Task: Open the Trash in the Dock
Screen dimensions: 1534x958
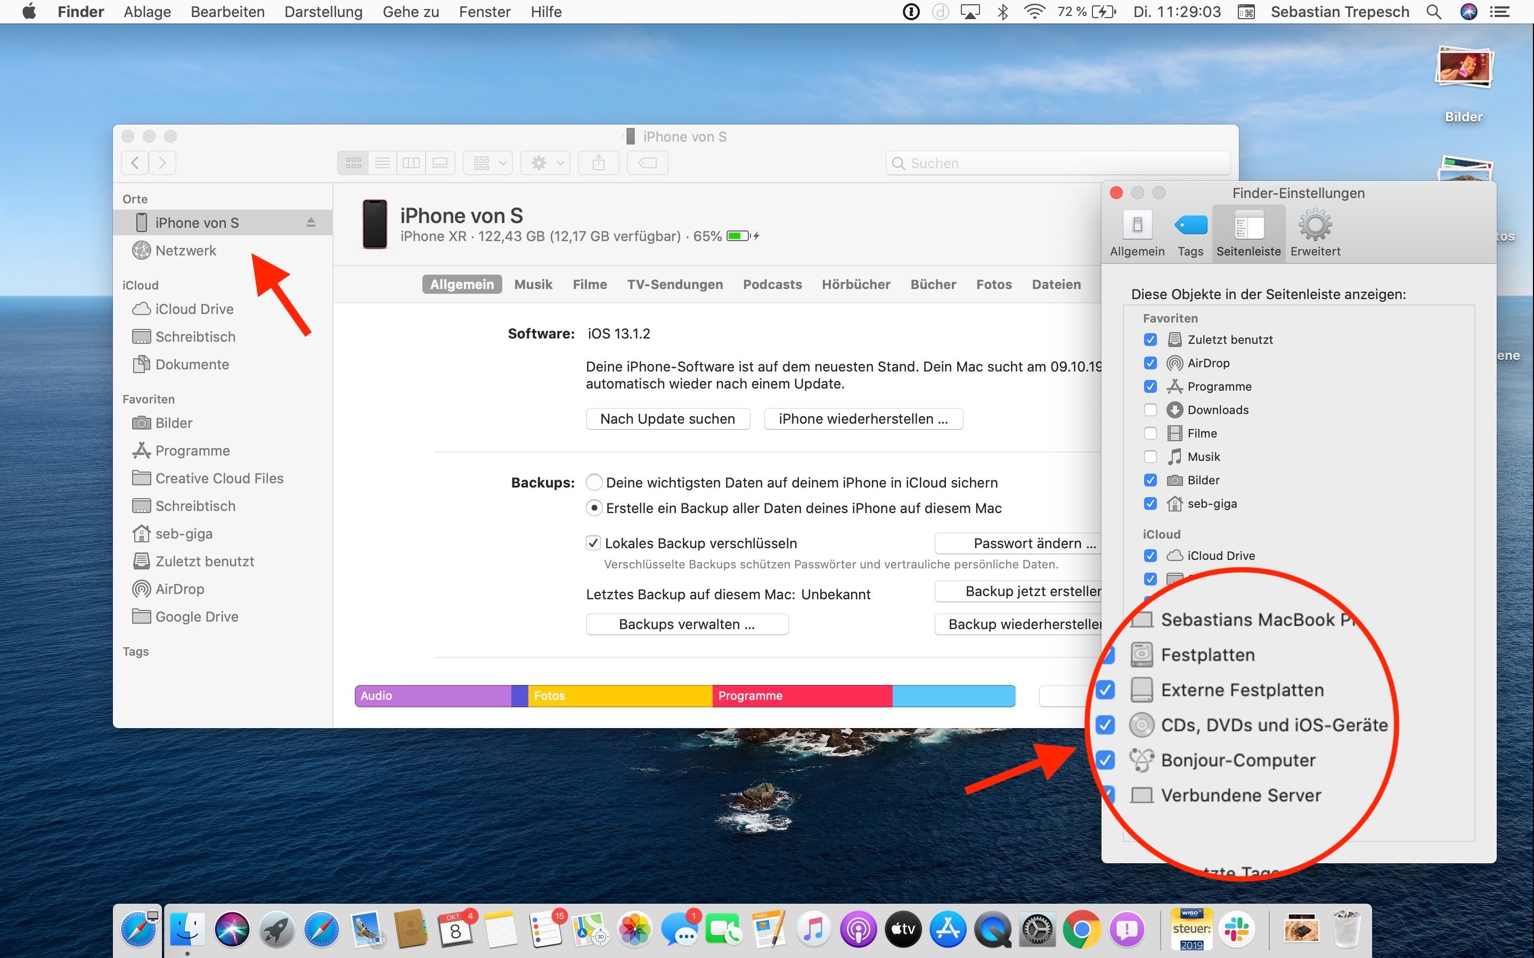Action: 1346,929
